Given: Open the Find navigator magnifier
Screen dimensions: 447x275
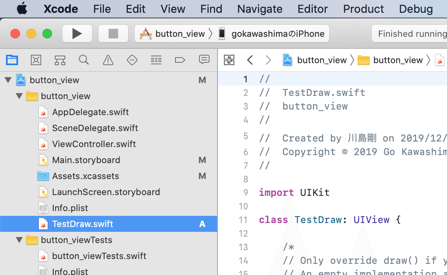Looking at the screenshot, I should click(84, 60).
